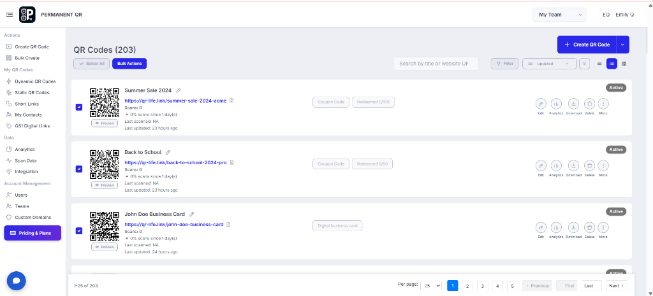Toggle sort direction double-chevron button
The width and height of the screenshot is (653, 296).
(584, 64)
